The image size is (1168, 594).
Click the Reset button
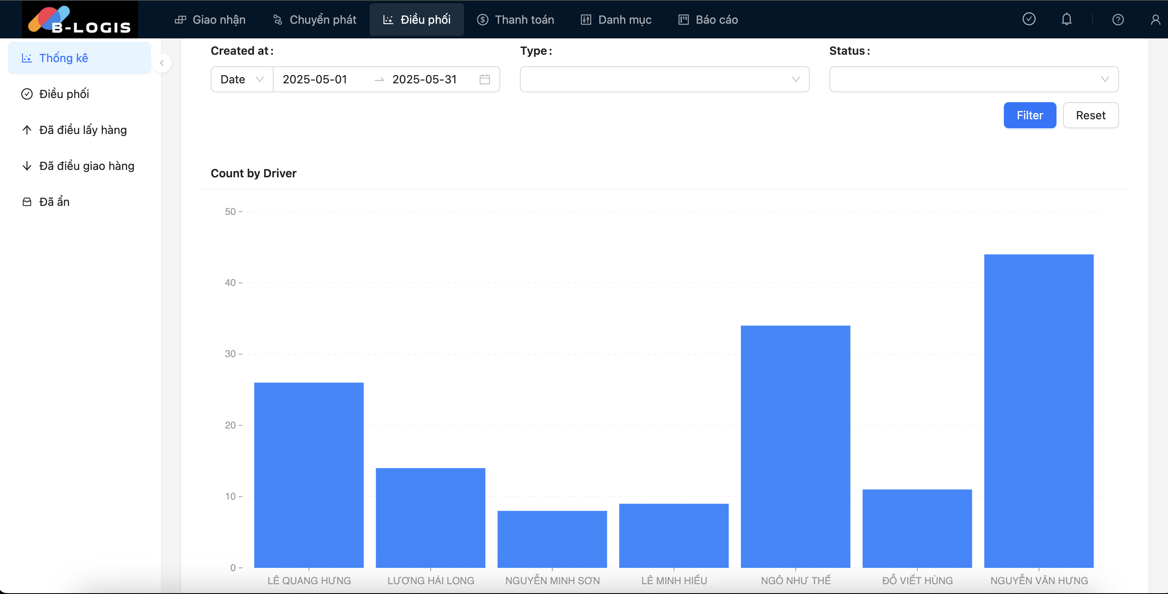1090,115
